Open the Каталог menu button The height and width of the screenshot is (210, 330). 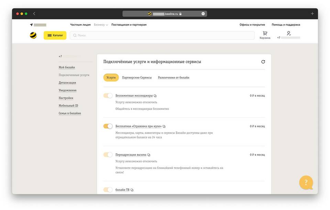pyautogui.click(x=55, y=35)
